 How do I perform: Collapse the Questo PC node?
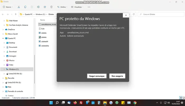(3, 38)
